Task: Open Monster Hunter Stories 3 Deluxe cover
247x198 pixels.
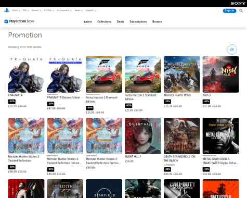Action: (x=65, y=136)
